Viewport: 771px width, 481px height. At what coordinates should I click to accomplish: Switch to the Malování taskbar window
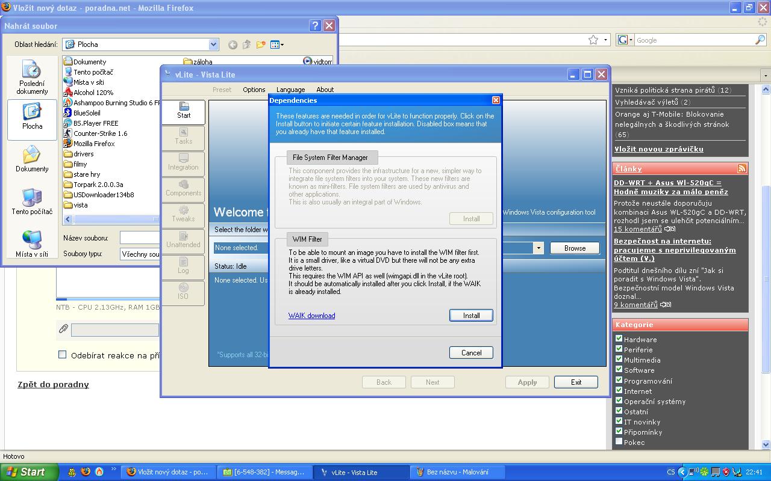[457, 472]
